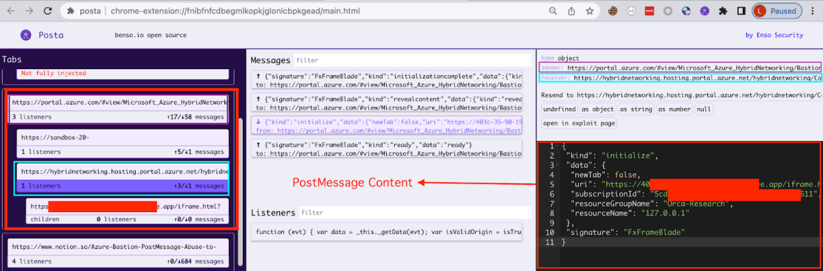Open the incoming initialize message

click(x=387, y=125)
